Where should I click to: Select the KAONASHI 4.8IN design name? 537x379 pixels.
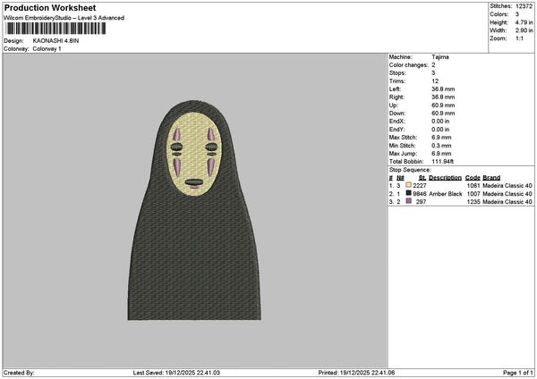click(56, 41)
